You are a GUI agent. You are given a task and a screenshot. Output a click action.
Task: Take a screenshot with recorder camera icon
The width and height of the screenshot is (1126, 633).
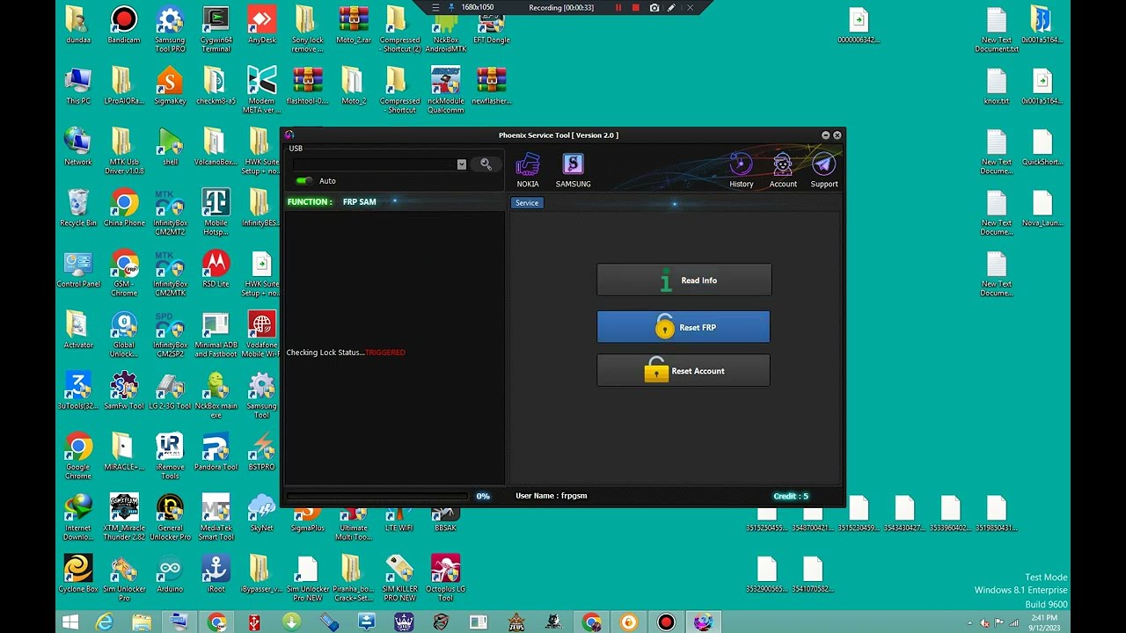[x=654, y=8]
